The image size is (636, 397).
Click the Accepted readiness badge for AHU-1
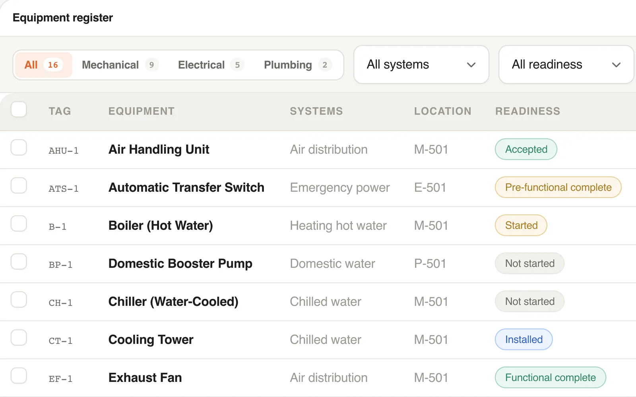(x=526, y=149)
